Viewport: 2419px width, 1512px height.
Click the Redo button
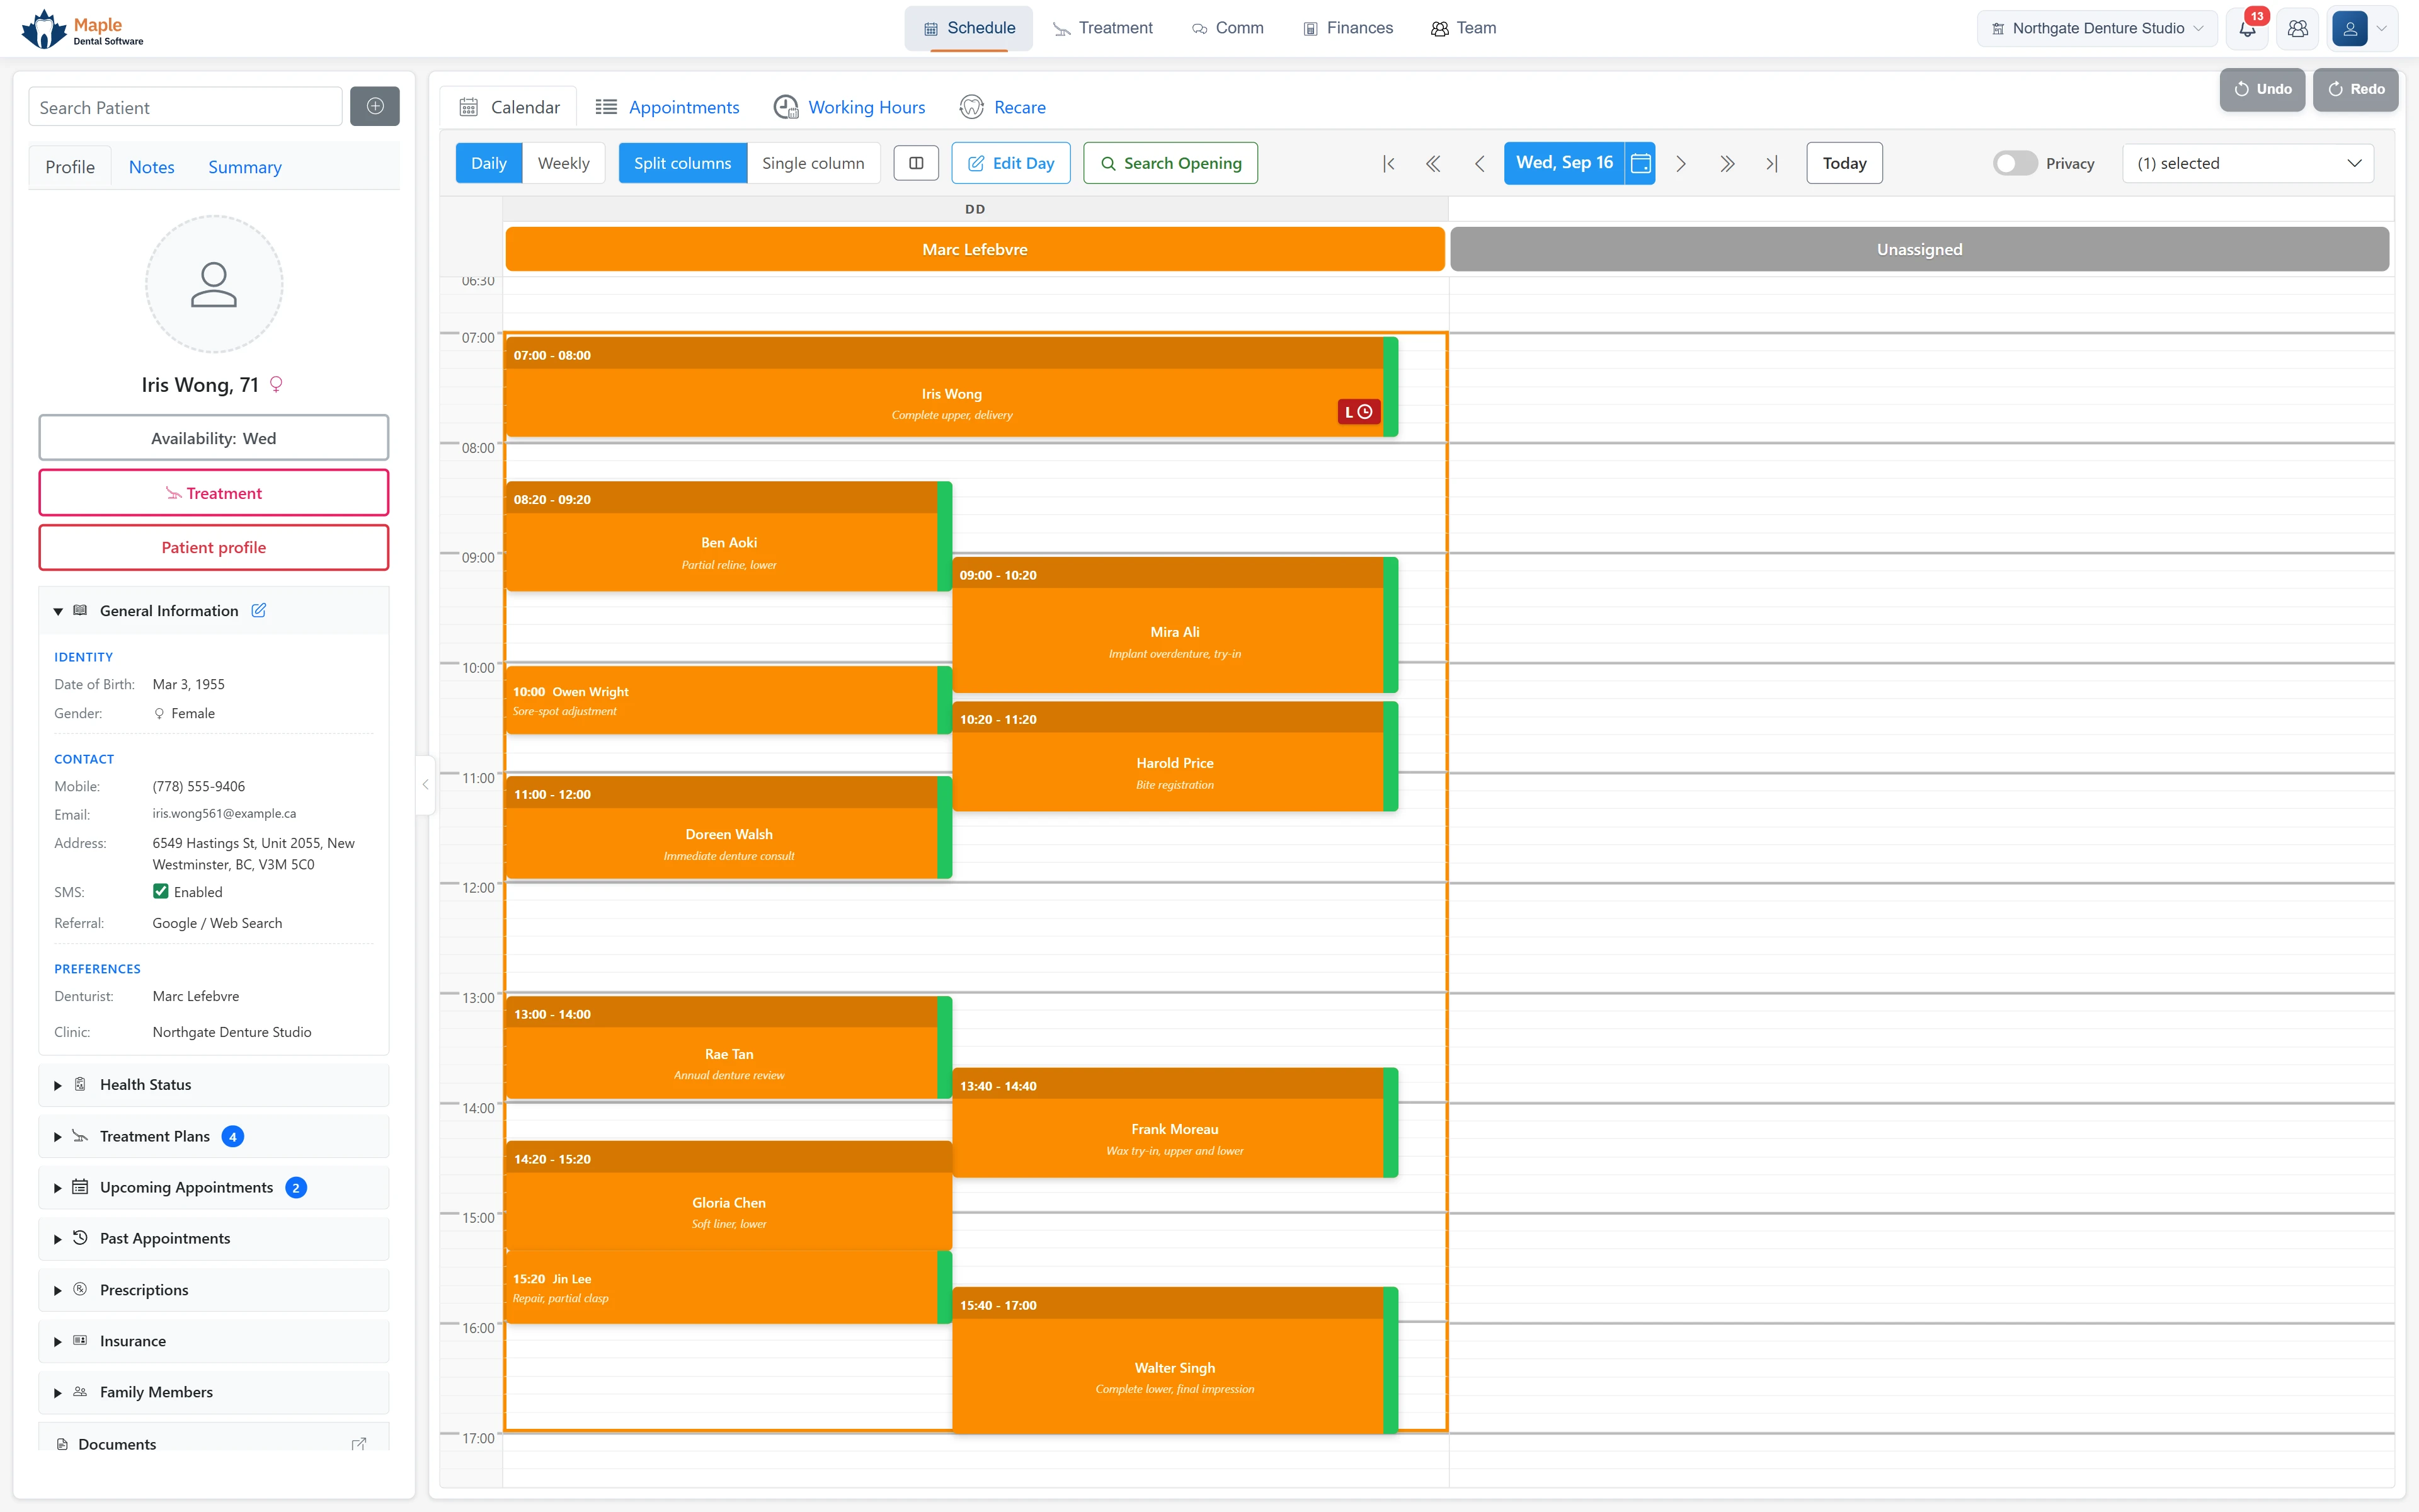(2356, 89)
